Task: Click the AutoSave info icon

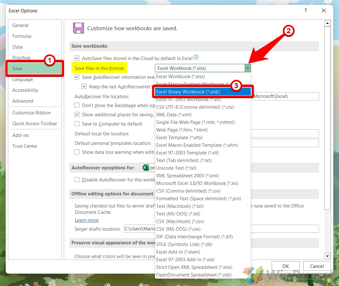Action: pos(196,57)
